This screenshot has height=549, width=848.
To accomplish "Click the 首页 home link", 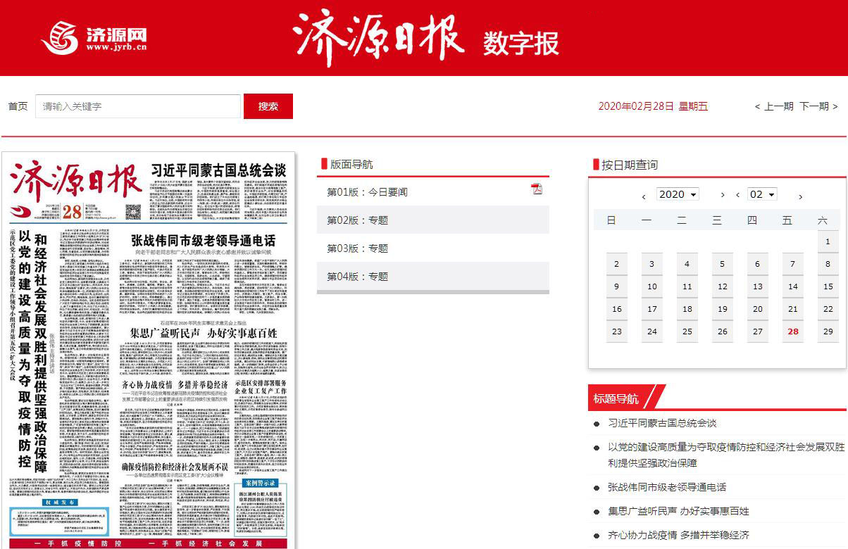I will (18, 106).
